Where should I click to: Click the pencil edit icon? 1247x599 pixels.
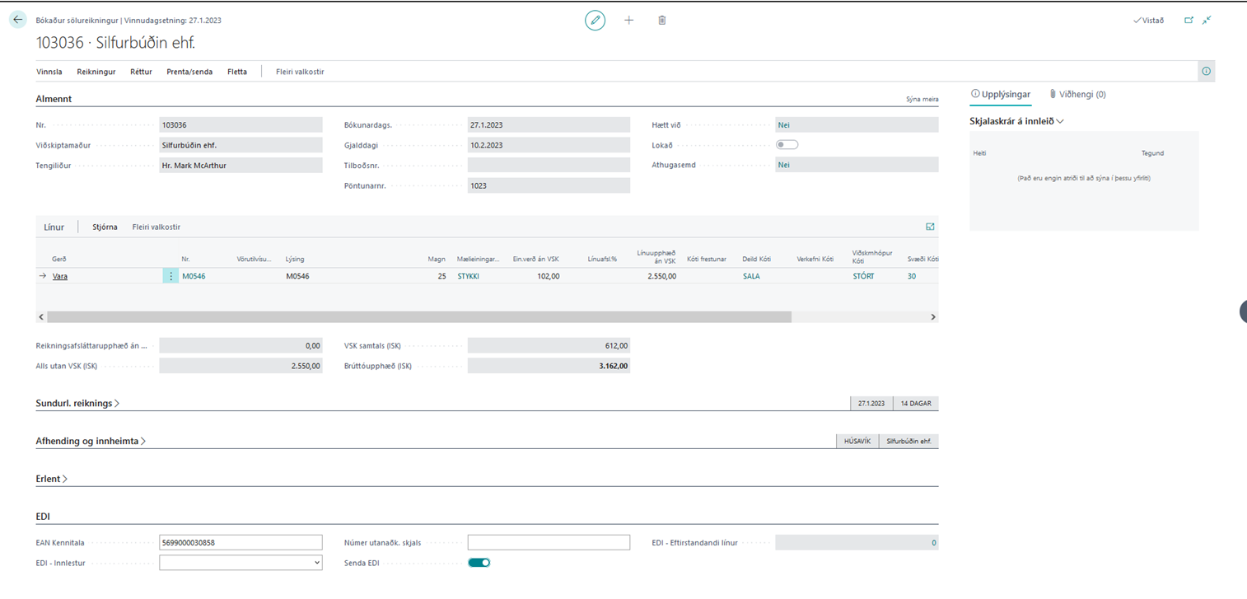[x=595, y=20]
